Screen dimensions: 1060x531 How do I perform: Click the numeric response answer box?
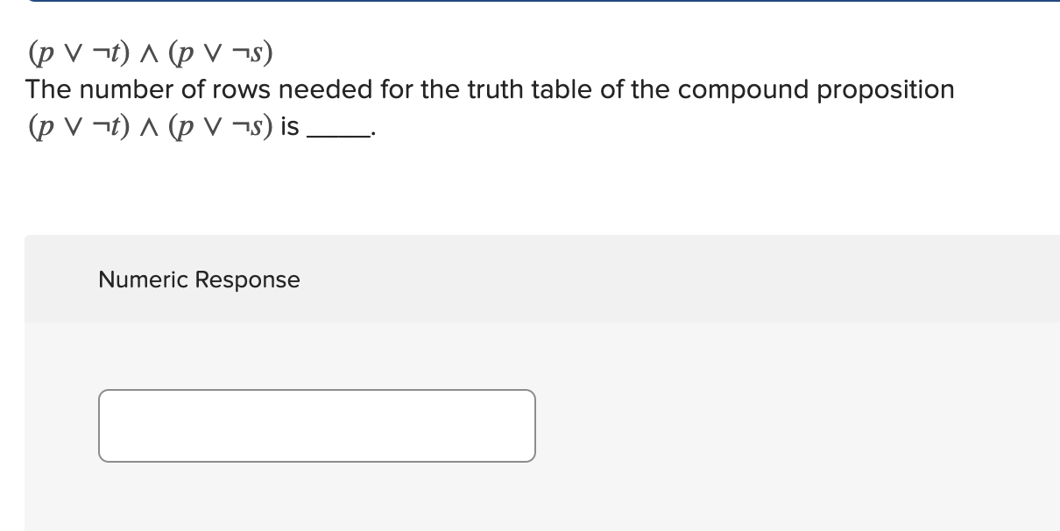(316, 426)
